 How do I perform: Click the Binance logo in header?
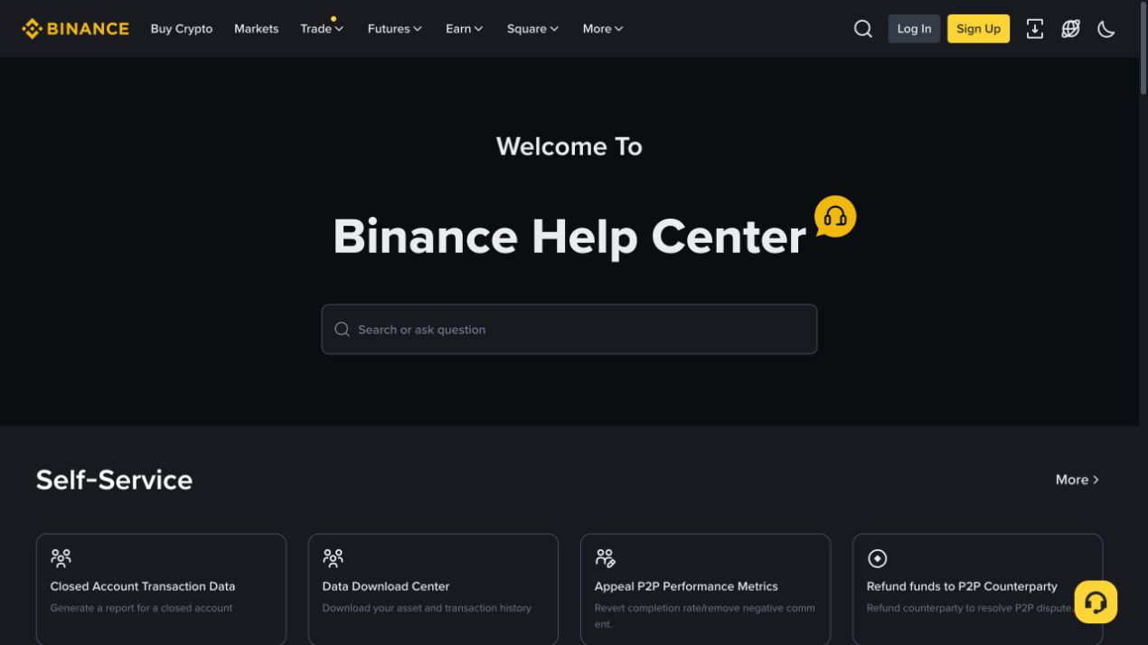75,29
